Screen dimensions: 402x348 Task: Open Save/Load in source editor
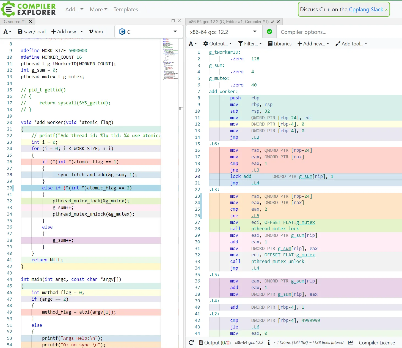32,32
